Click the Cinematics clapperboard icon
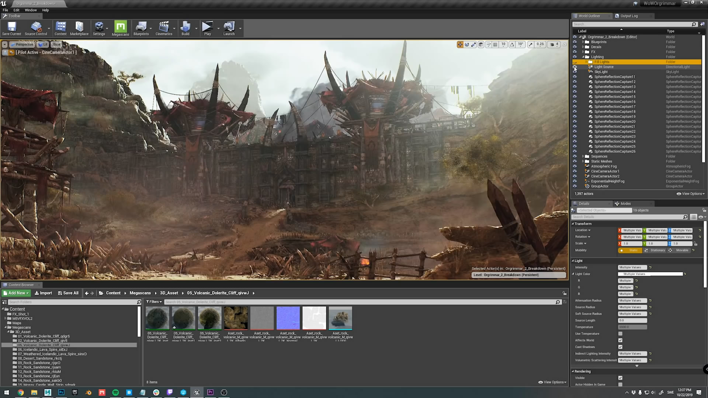 [164, 27]
